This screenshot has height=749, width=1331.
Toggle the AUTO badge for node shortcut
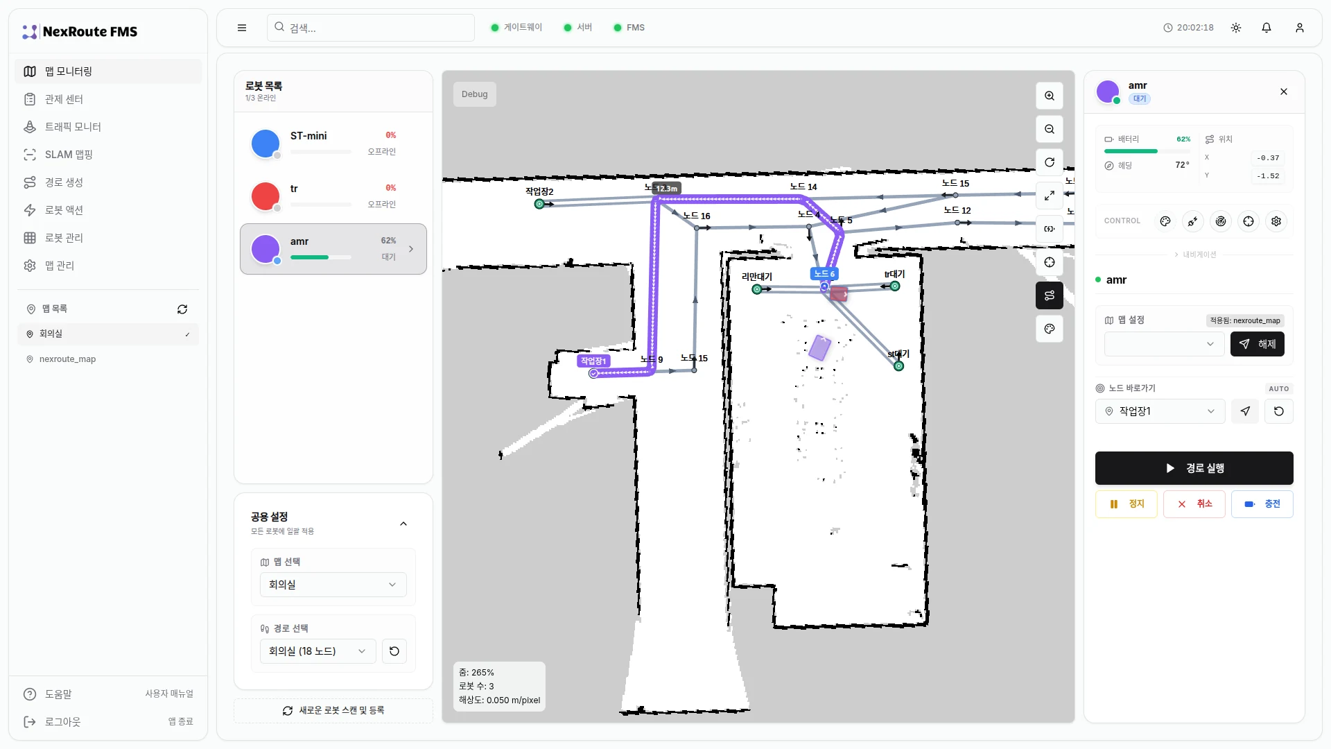click(1279, 389)
